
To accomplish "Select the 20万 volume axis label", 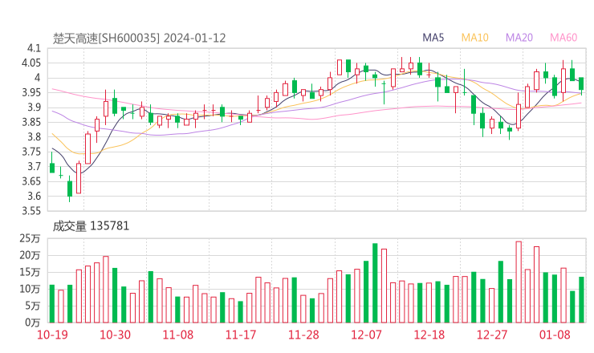I will (30, 256).
